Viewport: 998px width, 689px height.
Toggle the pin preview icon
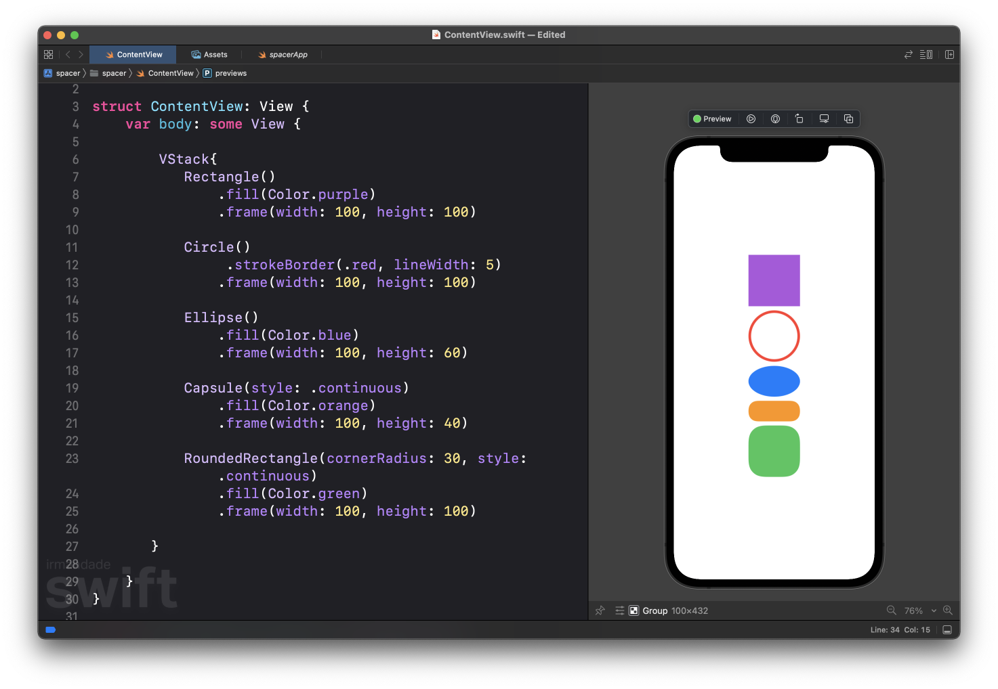point(600,610)
